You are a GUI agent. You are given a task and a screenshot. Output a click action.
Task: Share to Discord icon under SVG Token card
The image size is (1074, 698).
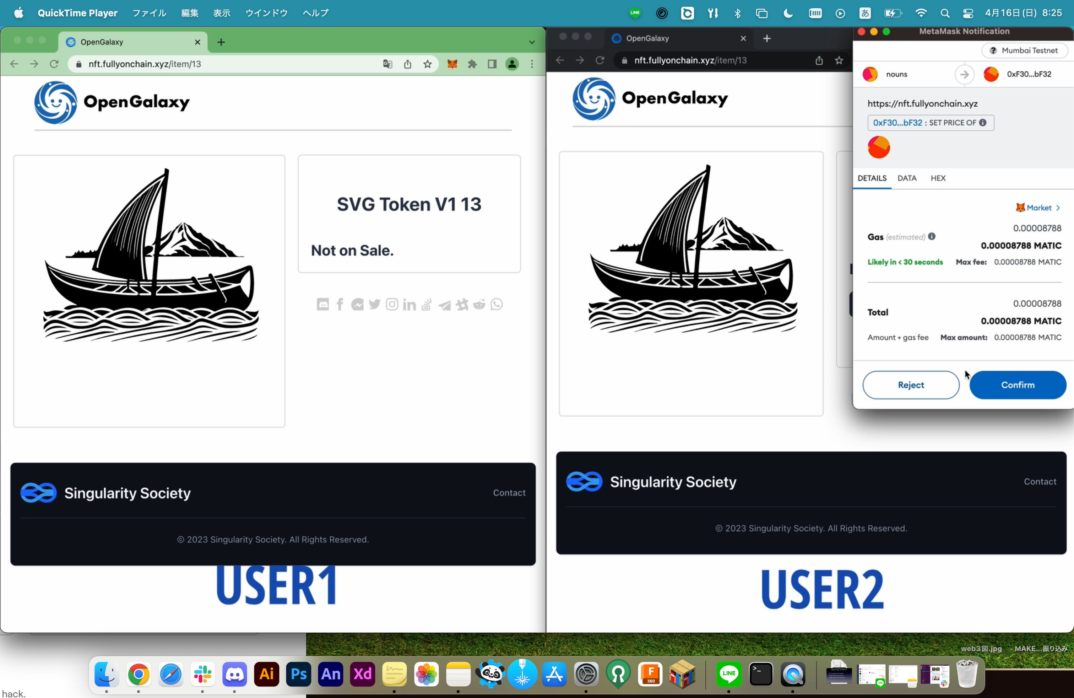click(322, 305)
